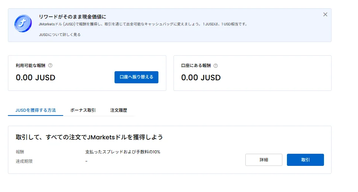Click the help icon beside 口座にある報酬
This screenshot has width=358, height=192.
click(216, 66)
